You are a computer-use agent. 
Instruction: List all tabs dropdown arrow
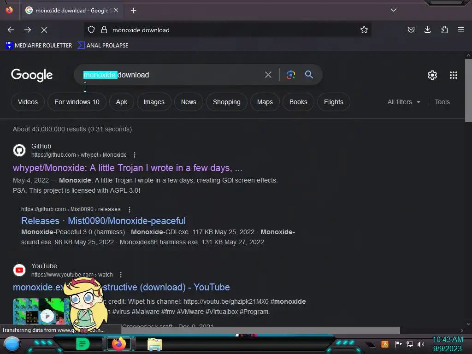click(x=394, y=10)
